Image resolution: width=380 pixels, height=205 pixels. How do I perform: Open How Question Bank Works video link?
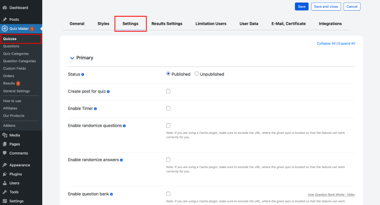(x=331, y=194)
